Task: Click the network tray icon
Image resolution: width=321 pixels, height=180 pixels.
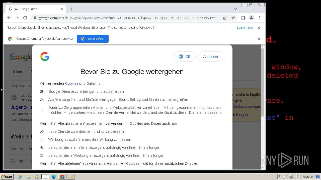Action: coord(291,177)
